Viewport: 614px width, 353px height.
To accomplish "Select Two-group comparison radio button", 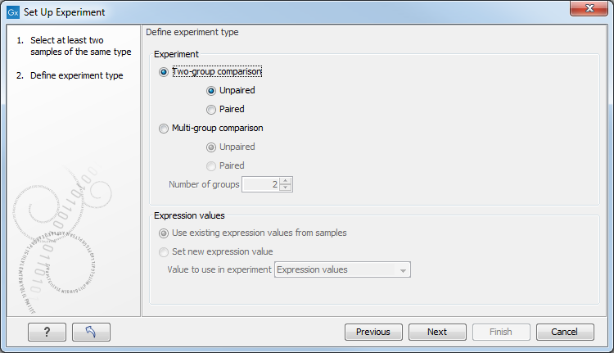I will coord(165,72).
